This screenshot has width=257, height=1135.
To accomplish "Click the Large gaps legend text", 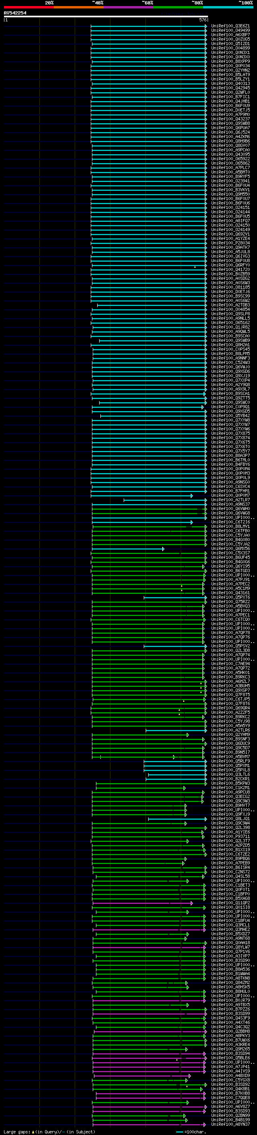I will point(49,1131).
